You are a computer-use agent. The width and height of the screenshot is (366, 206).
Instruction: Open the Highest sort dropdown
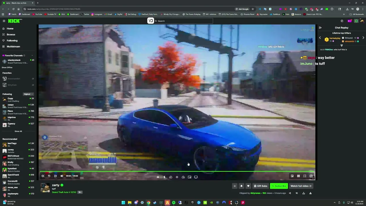[28, 94]
